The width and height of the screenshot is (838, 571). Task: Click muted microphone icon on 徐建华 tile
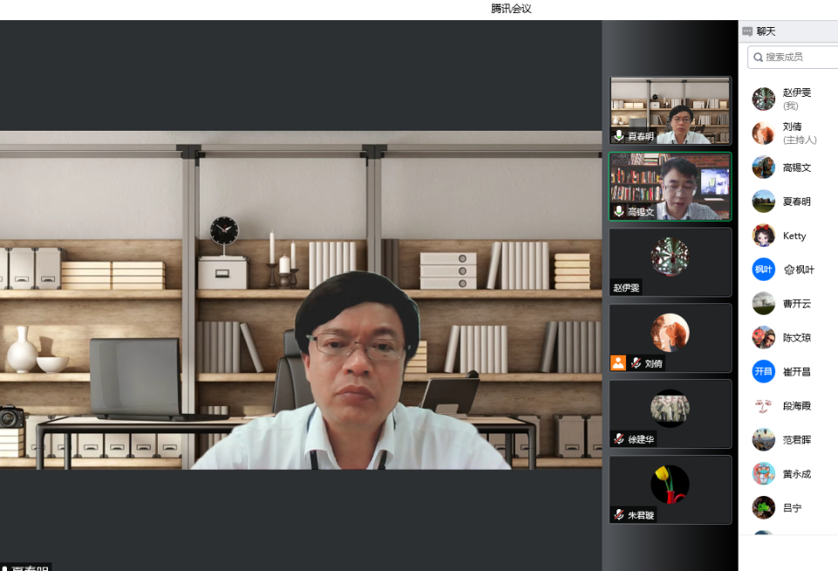coord(618,439)
